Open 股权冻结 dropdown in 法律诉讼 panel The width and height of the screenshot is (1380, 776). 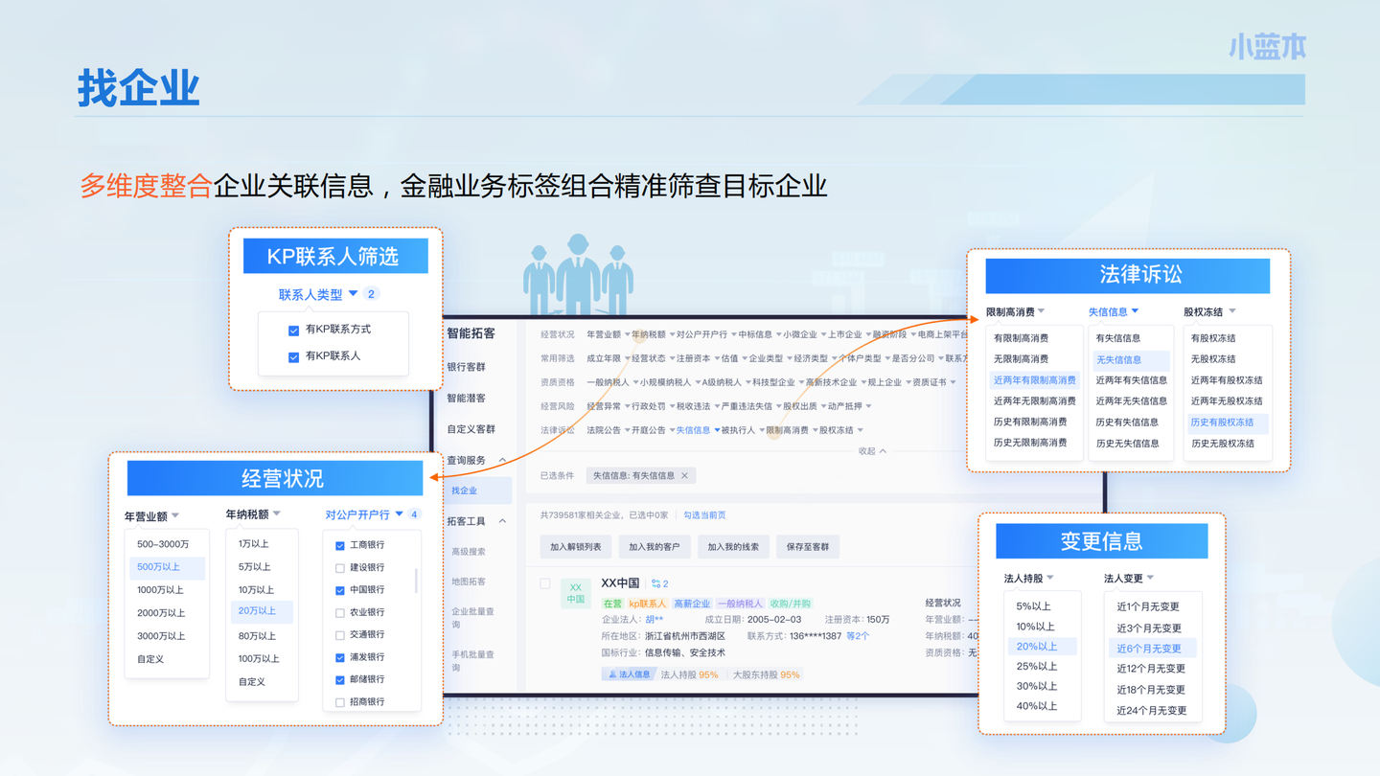(x=1209, y=311)
